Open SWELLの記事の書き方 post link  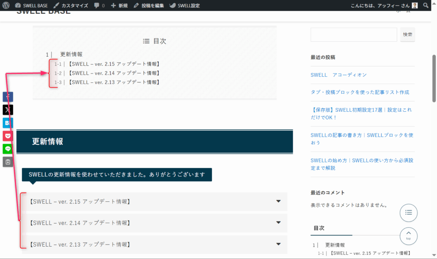pyautogui.click(x=362, y=139)
